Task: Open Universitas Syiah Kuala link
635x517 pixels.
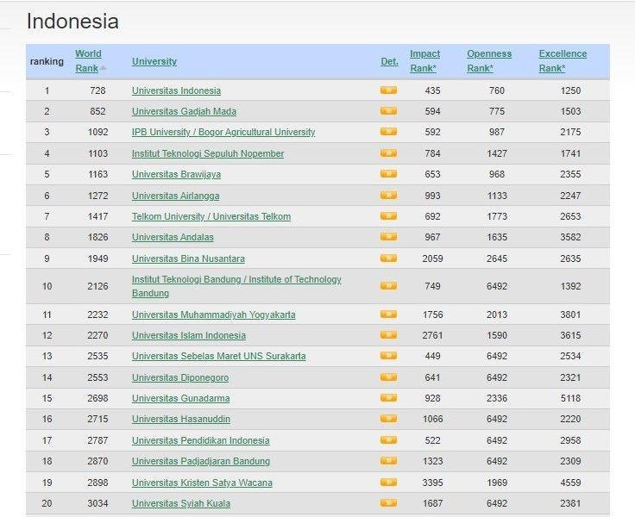Action: pyautogui.click(x=181, y=504)
